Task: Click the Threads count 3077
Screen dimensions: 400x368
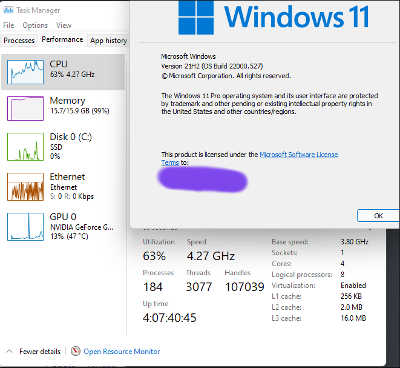Action: pyautogui.click(x=199, y=287)
